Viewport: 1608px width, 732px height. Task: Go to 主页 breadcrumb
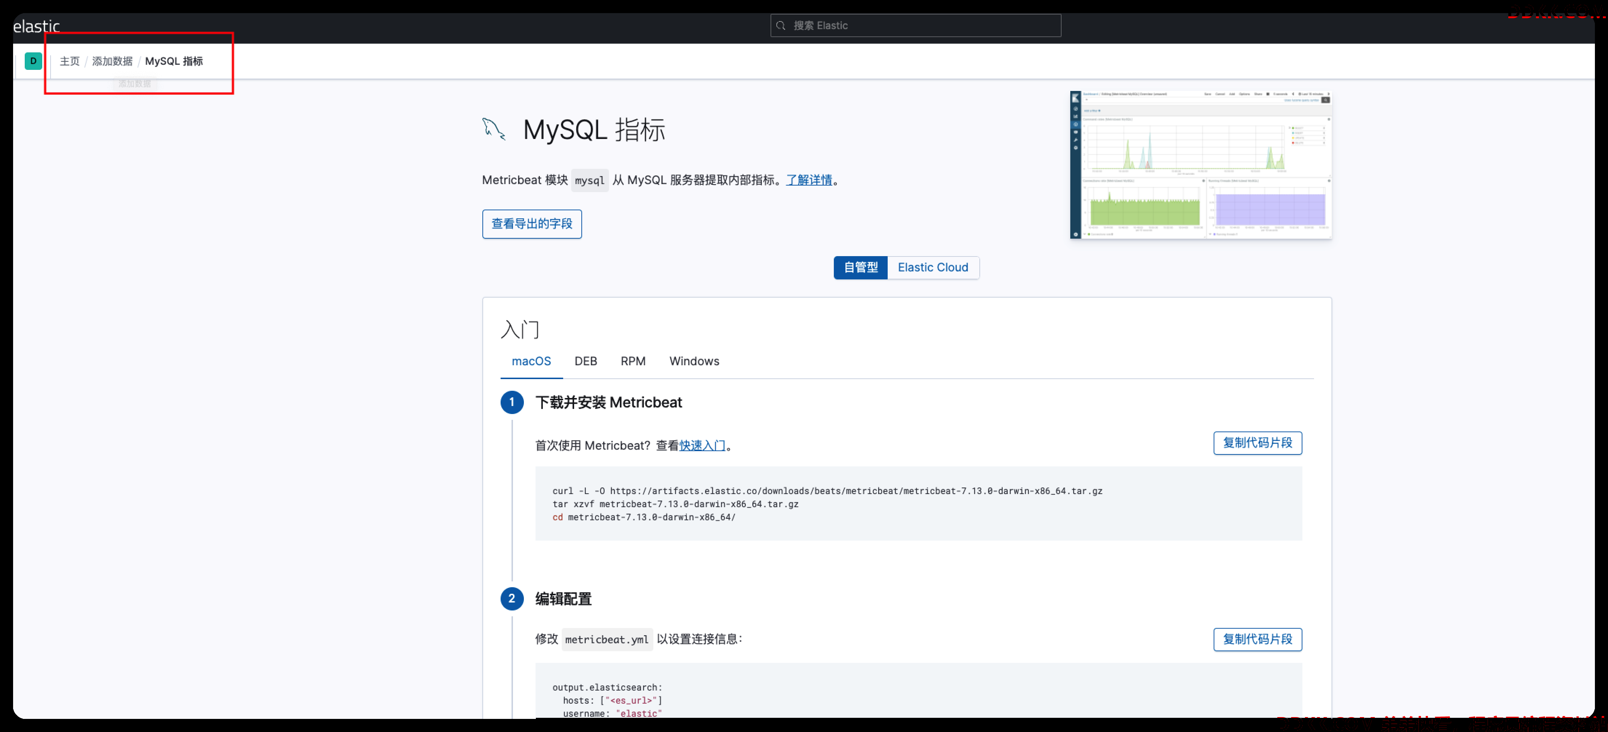(x=70, y=61)
